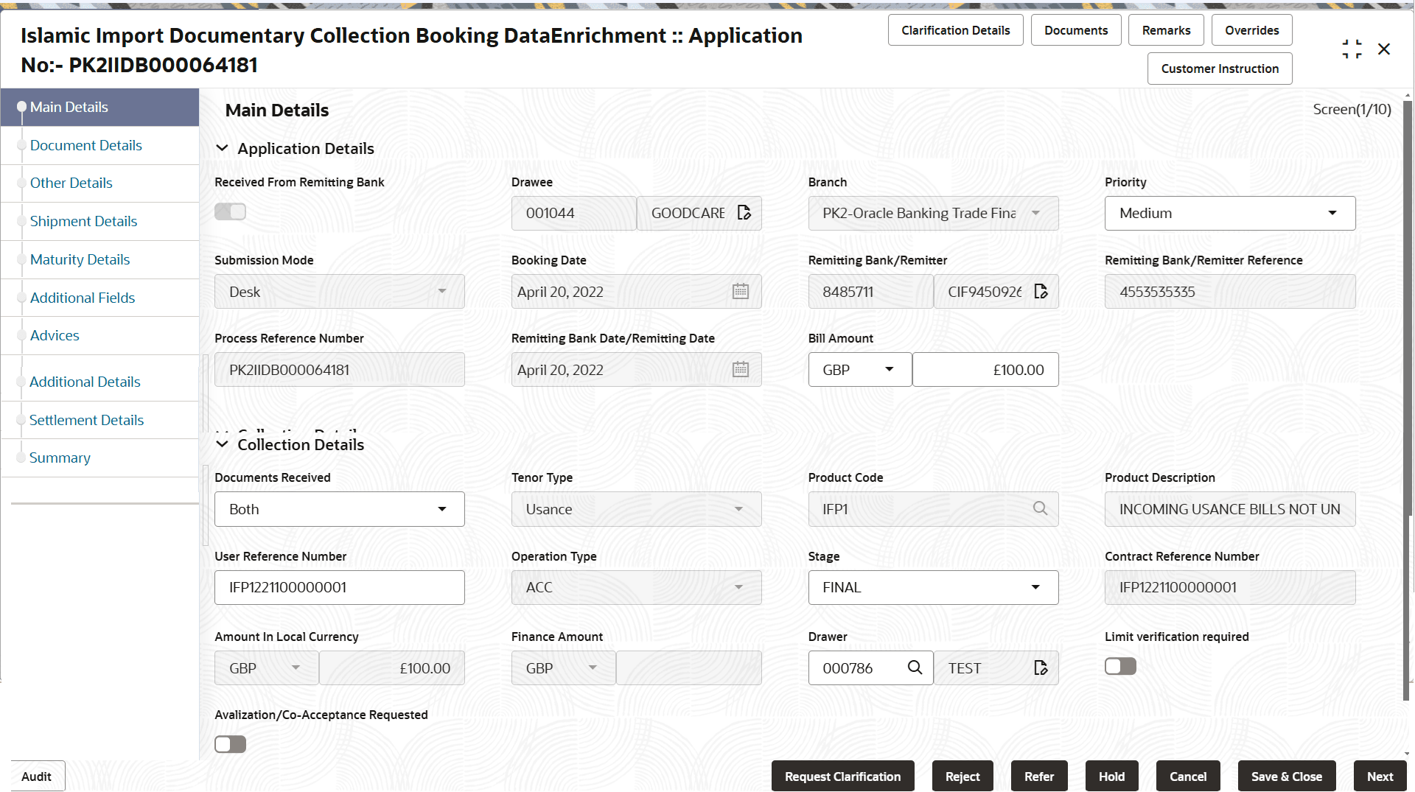Enable the Received From Remitting Bank toggle
The height and width of the screenshot is (792, 1415).
[x=229, y=211]
